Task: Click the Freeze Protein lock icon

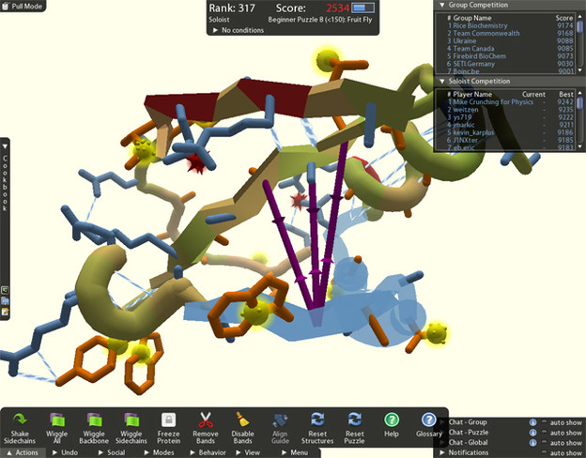Action: [x=168, y=420]
